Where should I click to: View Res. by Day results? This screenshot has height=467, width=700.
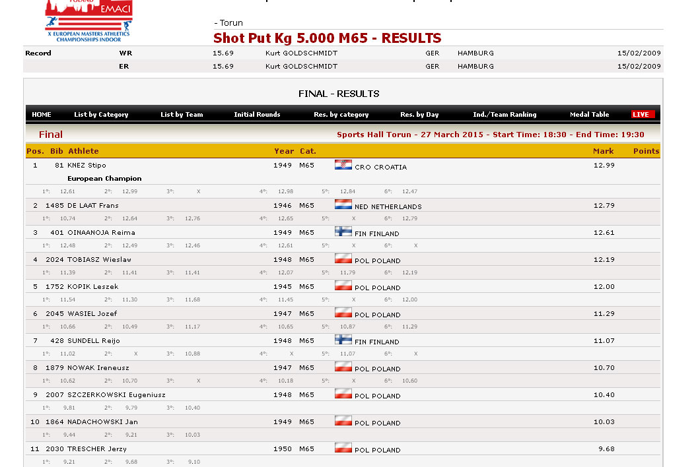pos(419,115)
